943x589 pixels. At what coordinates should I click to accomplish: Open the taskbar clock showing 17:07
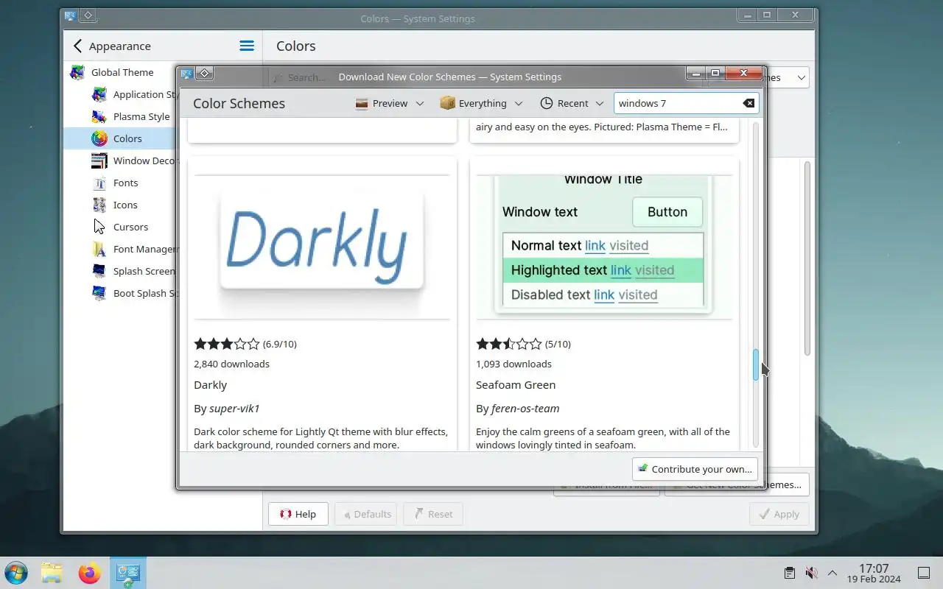tap(874, 573)
